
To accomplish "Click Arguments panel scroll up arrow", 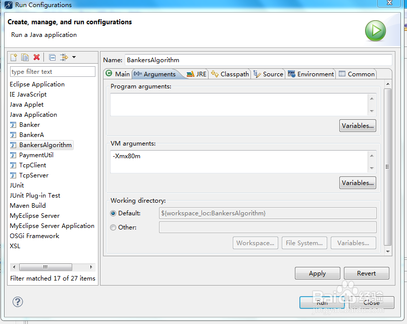I will tap(388, 84).
